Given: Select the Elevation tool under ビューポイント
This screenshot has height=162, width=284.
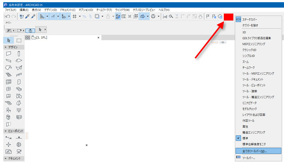Looking at the screenshot, I should (19, 137).
